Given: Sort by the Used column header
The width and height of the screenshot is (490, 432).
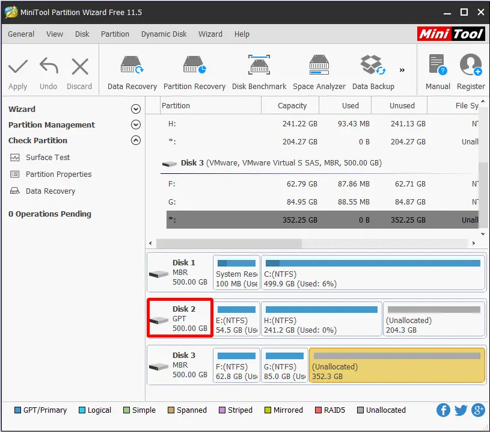Looking at the screenshot, I should [345, 106].
